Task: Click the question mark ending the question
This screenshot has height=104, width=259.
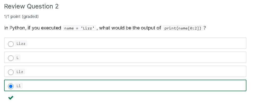Action: (205, 28)
